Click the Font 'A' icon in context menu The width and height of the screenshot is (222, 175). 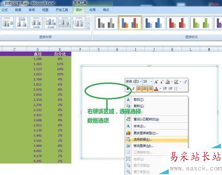coord(128,126)
